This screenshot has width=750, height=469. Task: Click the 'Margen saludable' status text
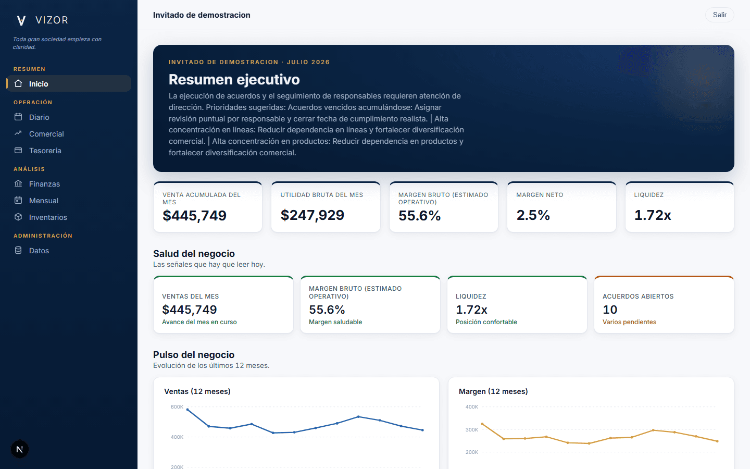(335, 322)
